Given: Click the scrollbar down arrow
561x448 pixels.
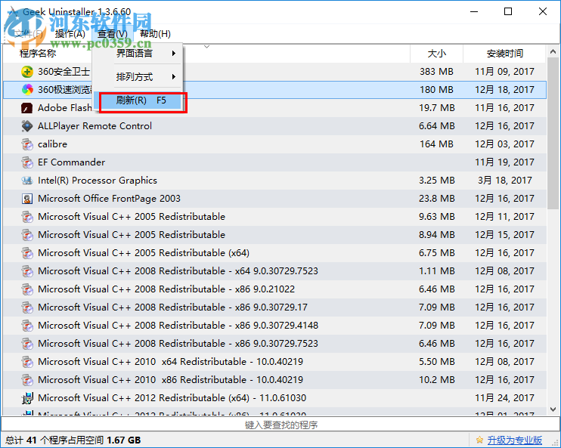Looking at the screenshot, I should pos(553,409).
